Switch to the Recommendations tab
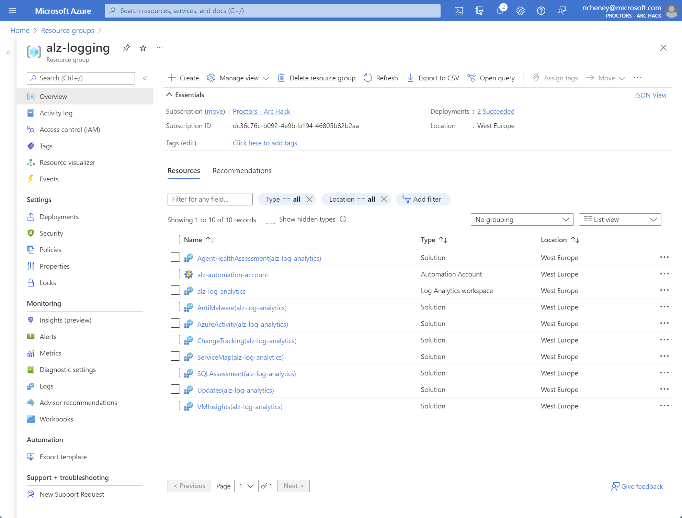The width and height of the screenshot is (682, 518). coord(242,170)
